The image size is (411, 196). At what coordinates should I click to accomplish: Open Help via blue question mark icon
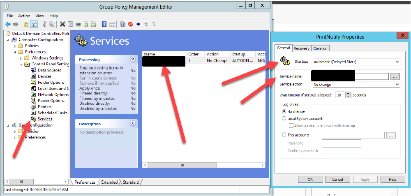tap(104, 24)
